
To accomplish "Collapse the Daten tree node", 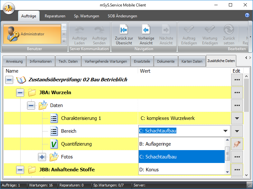I will [x=31, y=105].
